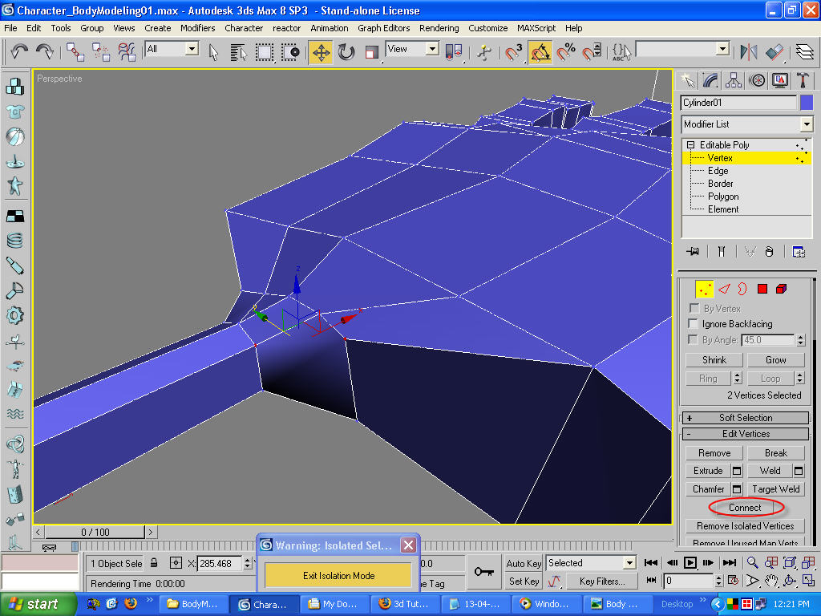Open the Graph Editors menu
This screenshot has width=821, height=616.
tap(383, 28)
